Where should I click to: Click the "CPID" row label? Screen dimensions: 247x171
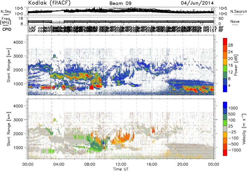(7, 29)
